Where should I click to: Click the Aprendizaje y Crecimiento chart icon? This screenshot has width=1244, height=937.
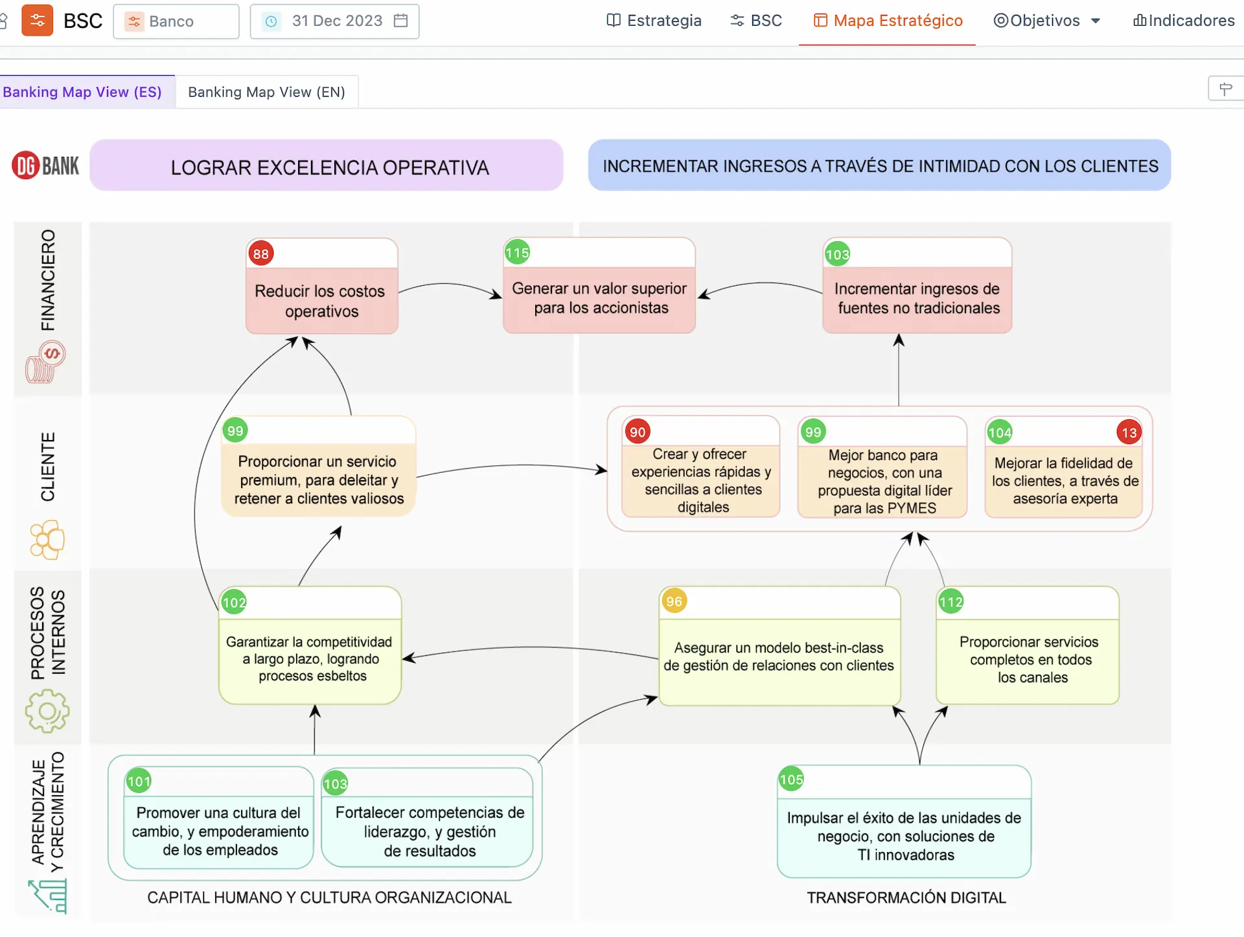[49, 896]
